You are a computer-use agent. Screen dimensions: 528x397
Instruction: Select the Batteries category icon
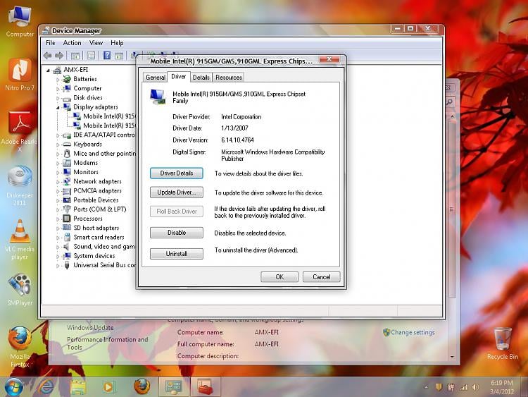tap(67, 79)
